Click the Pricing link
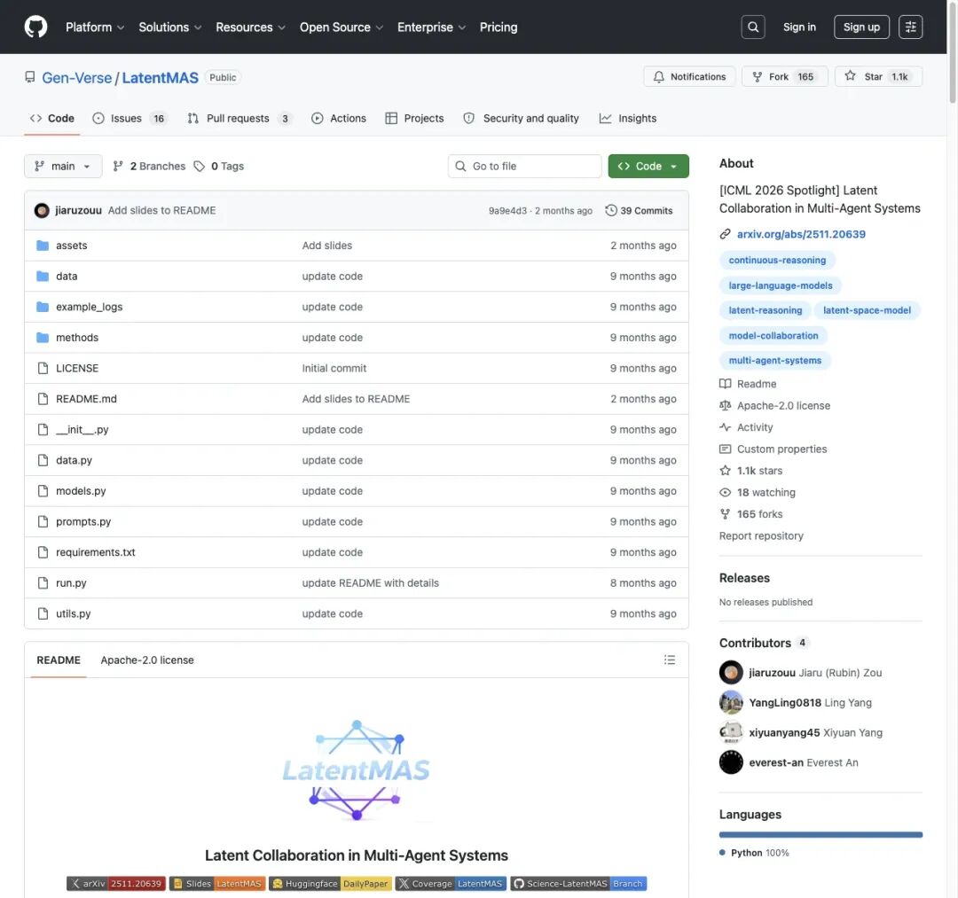 pos(498,27)
